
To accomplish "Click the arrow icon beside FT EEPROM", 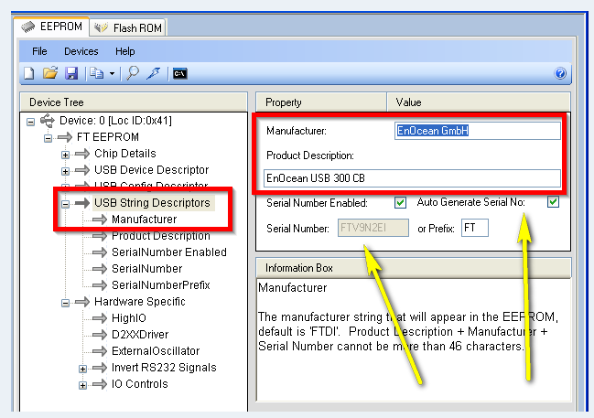I will click(65, 137).
